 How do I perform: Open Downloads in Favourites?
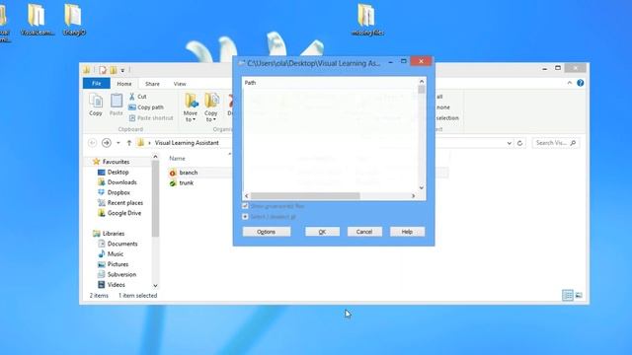click(x=121, y=182)
